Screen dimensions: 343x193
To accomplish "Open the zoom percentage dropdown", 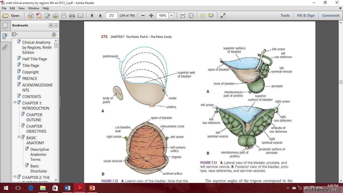I will (171, 16).
